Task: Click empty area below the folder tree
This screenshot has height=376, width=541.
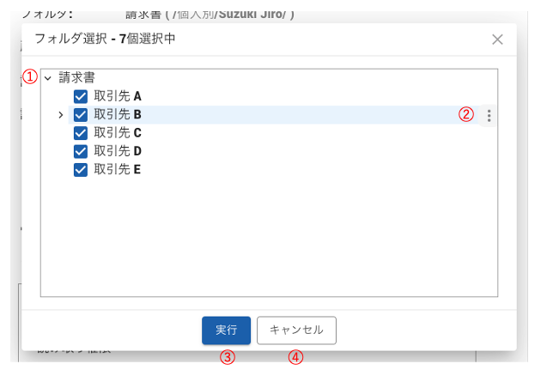Action: point(268,240)
